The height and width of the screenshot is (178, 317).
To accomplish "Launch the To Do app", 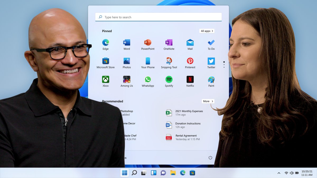I will [x=211, y=44].
